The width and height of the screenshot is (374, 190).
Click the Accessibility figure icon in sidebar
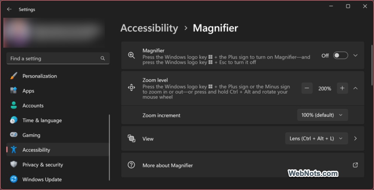(x=14, y=150)
